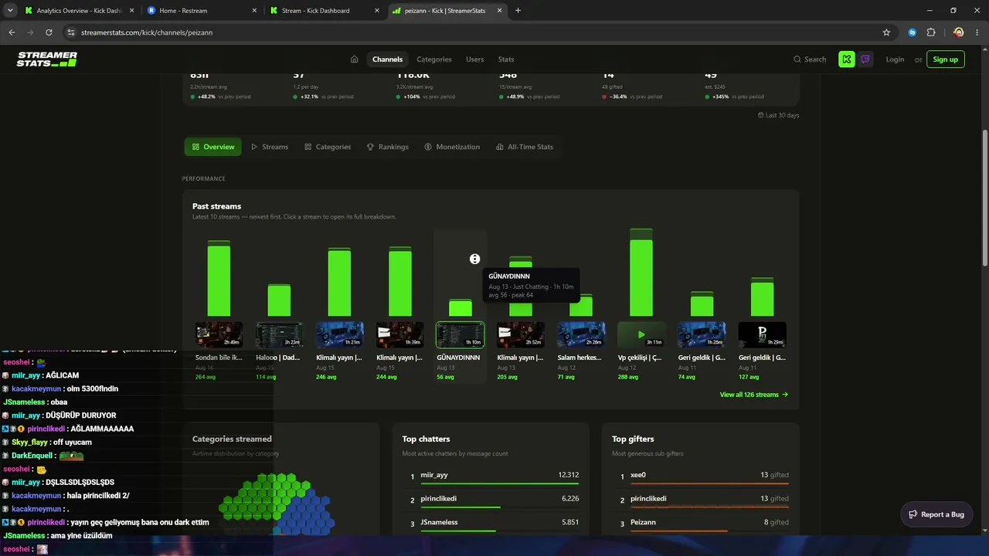Open Geri geldik thumbnail with 127 avg
Viewport: 989px width, 556px height.
pos(762,335)
